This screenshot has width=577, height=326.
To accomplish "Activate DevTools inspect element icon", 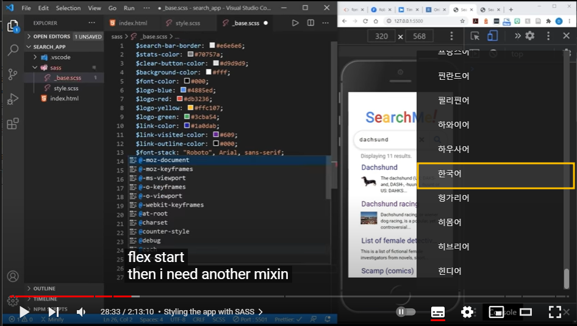I will click(x=475, y=36).
